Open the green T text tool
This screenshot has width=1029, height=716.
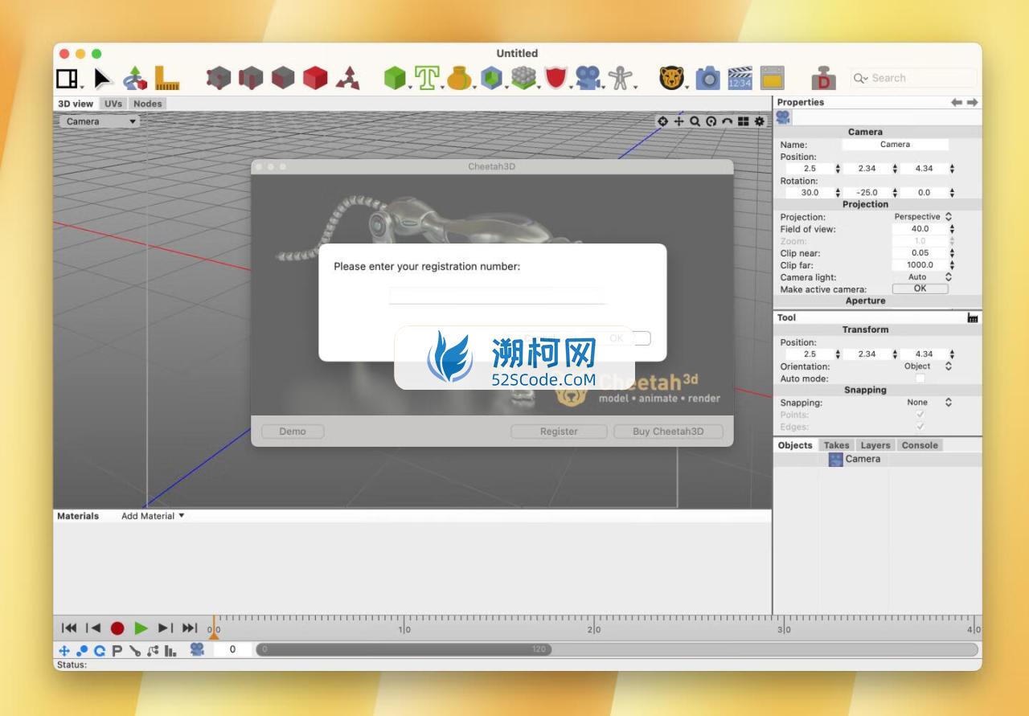click(x=428, y=78)
